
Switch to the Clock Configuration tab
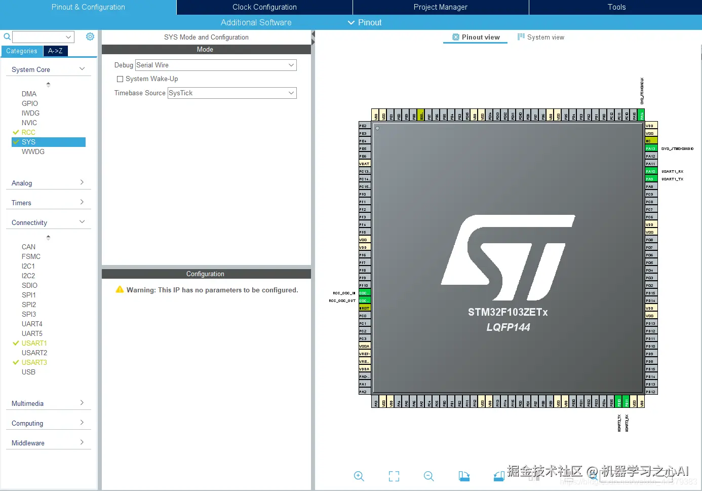coord(264,7)
